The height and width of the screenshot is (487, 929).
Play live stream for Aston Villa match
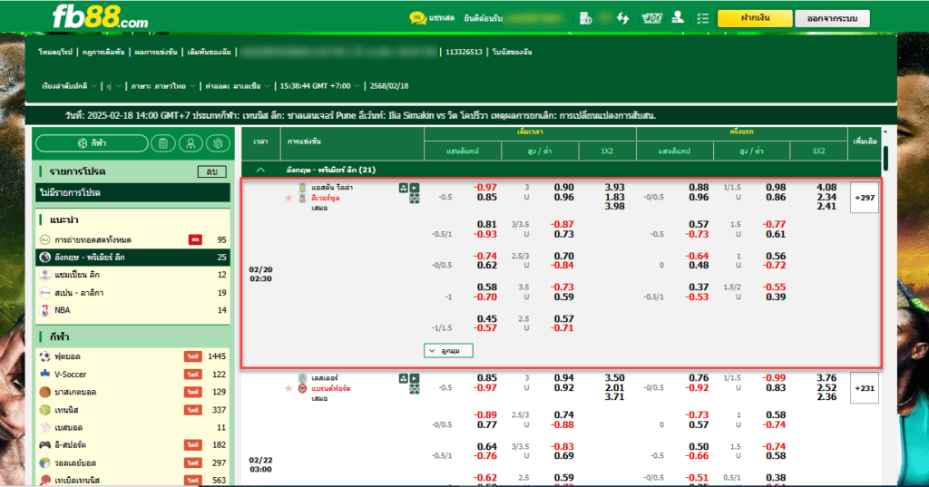[x=414, y=188]
